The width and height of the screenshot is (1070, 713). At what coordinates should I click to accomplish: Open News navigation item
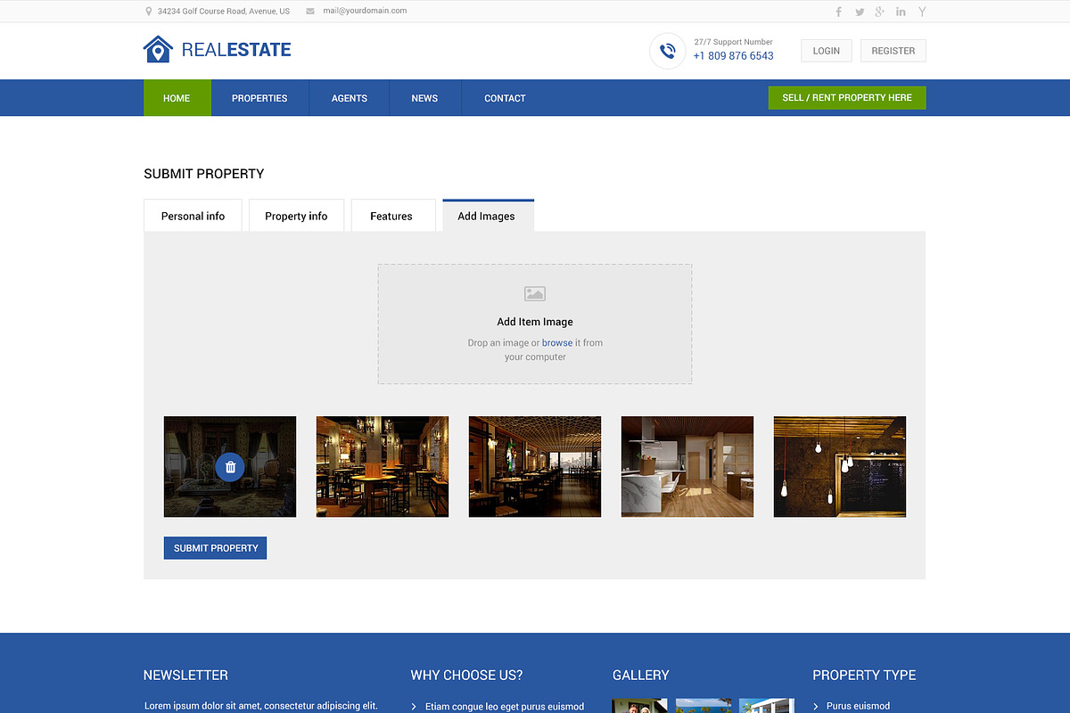click(x=424, y=98)
